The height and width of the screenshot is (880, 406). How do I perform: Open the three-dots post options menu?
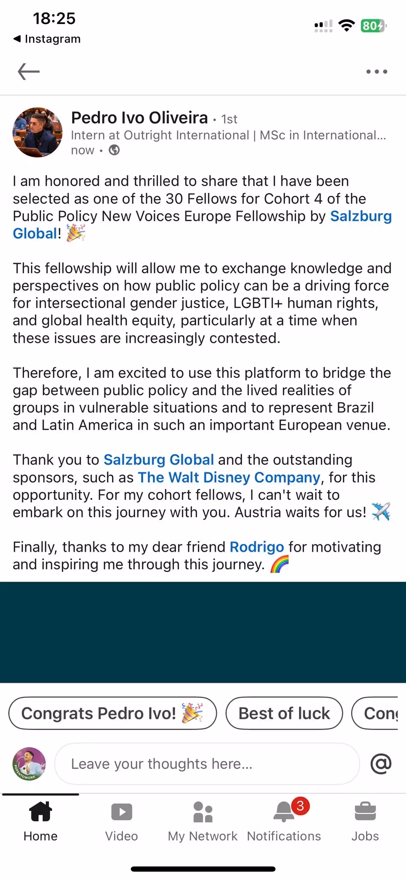coord(376,72)
